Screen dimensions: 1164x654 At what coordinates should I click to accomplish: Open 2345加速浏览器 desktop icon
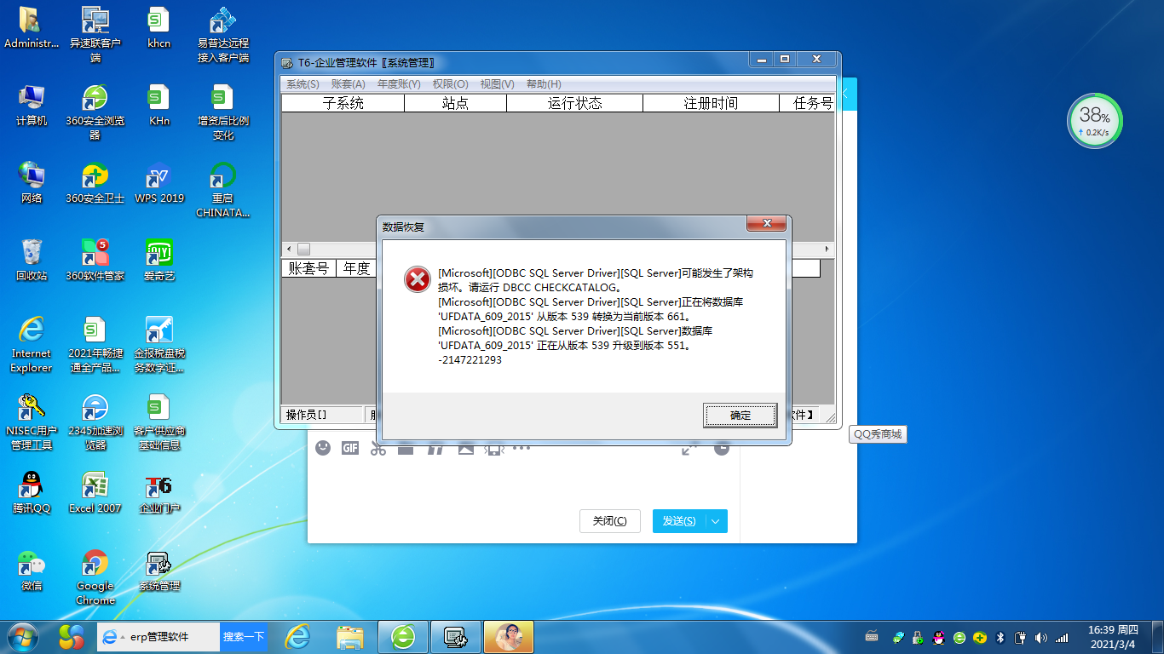[95, 422]
